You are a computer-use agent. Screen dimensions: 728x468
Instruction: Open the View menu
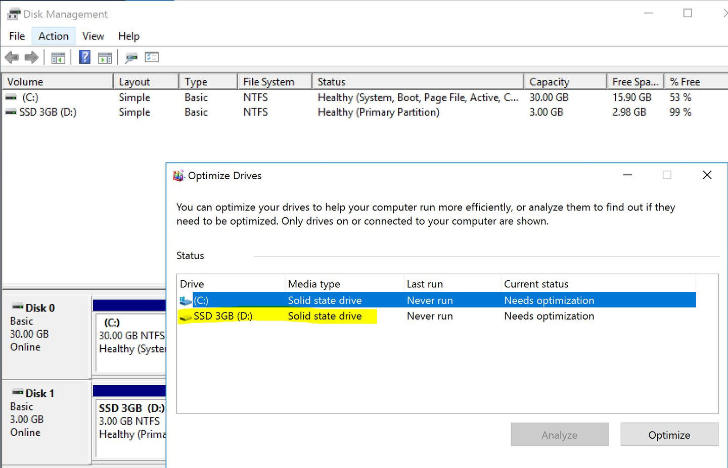(93, 36)
